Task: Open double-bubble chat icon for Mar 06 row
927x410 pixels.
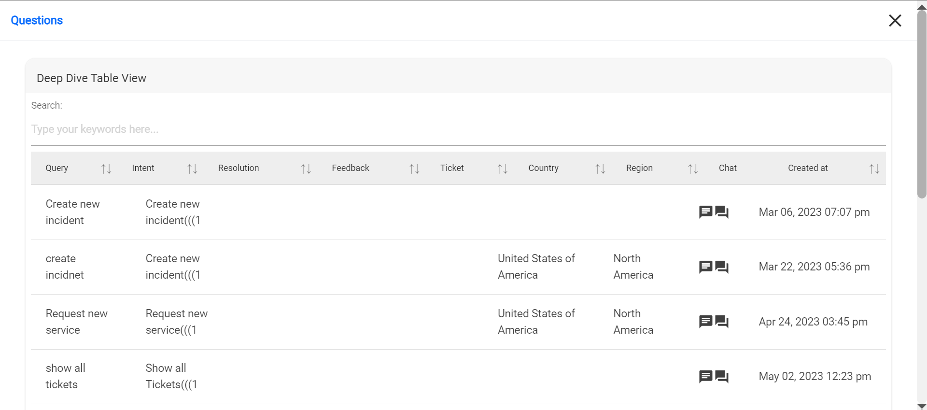Action: tap(722, 212)
